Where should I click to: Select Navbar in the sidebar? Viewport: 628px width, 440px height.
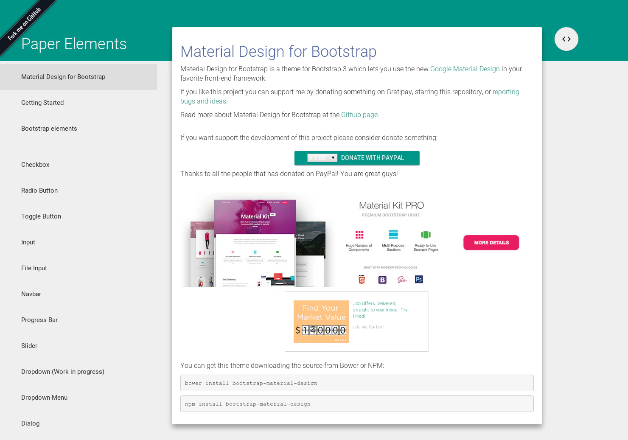click(x=31, y=294)
